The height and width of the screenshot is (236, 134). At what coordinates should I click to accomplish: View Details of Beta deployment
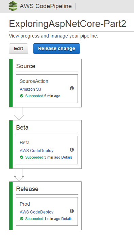point(67,157)
